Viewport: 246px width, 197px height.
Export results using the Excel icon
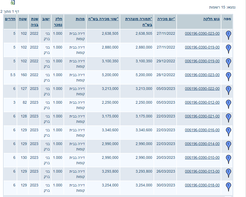[13, 2]
